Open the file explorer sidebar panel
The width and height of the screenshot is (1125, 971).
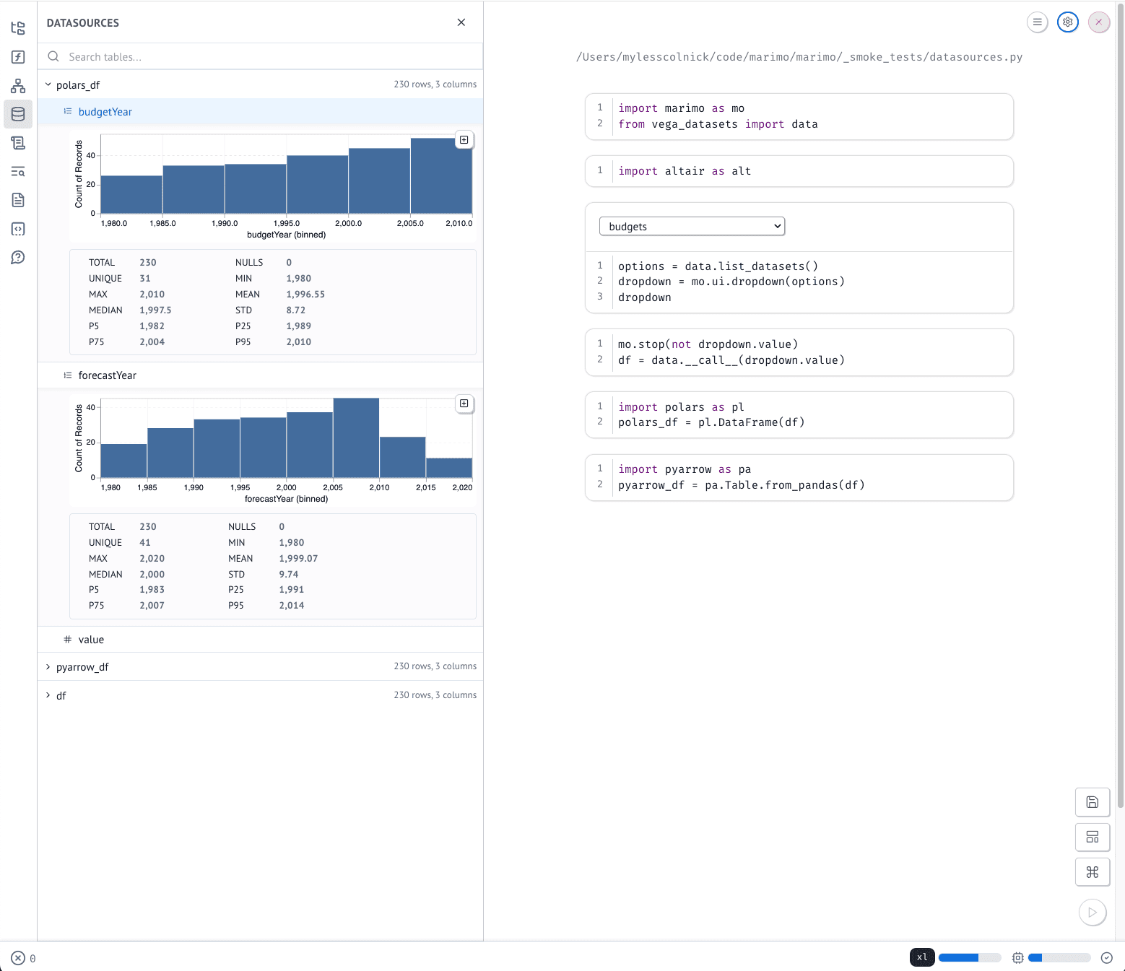[x=18, y=28]
